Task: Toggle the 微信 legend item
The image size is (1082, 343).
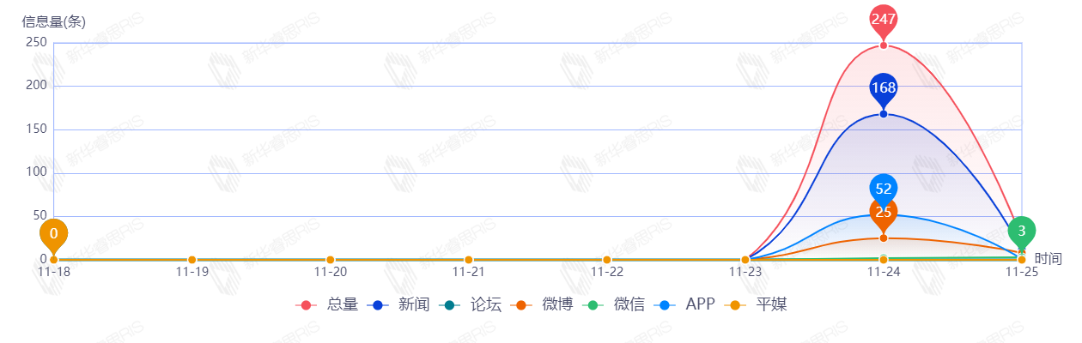Action: click(615, 304)
